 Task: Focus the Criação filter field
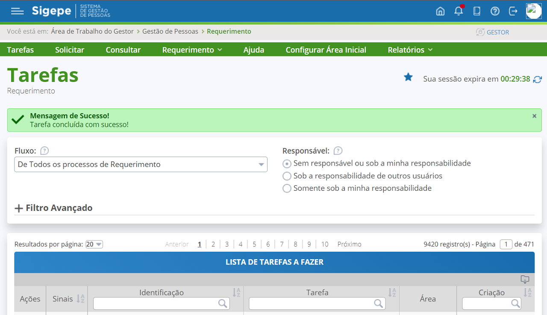(x=492, y=303)
